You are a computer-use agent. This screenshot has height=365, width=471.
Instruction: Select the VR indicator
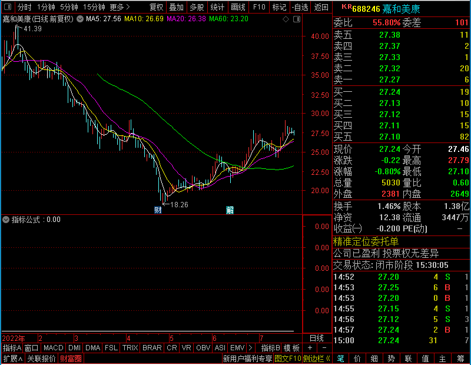click(x=186, y=348)
